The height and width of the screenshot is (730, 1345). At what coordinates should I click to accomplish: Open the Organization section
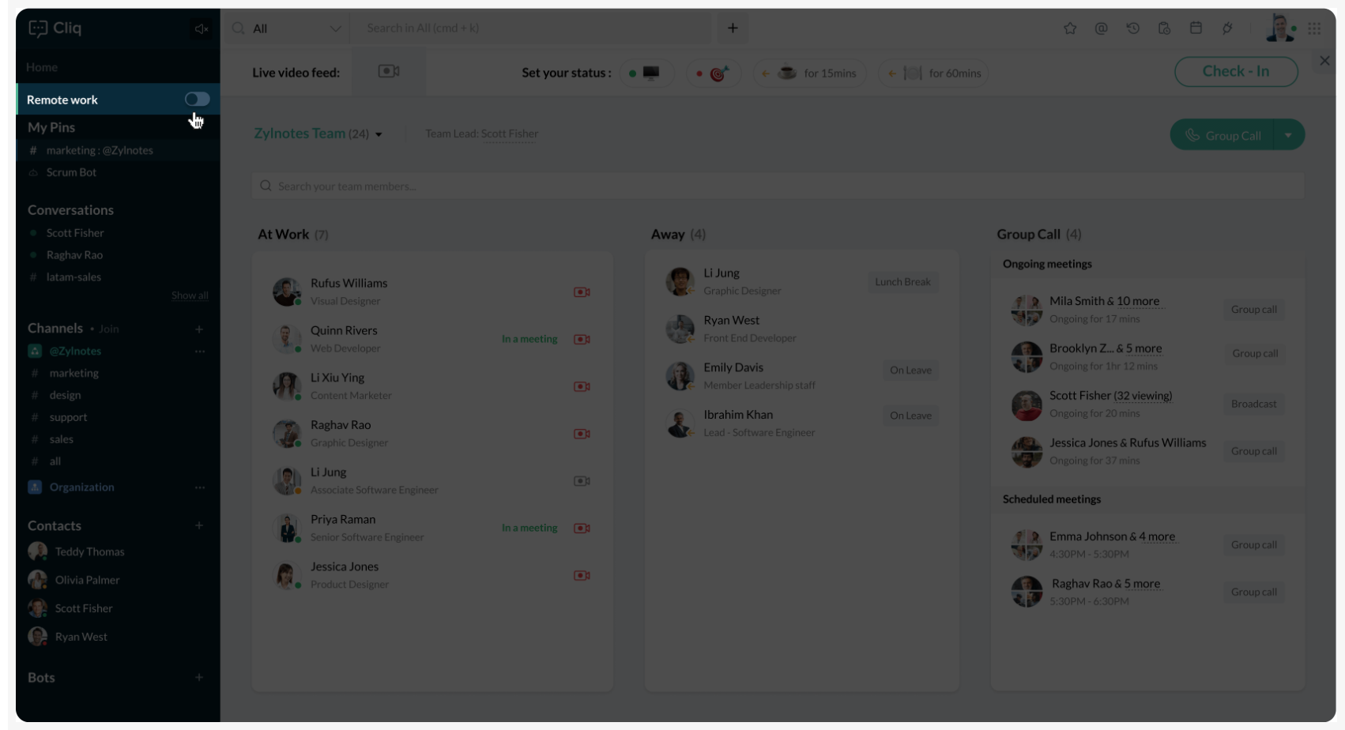[81, 487]
